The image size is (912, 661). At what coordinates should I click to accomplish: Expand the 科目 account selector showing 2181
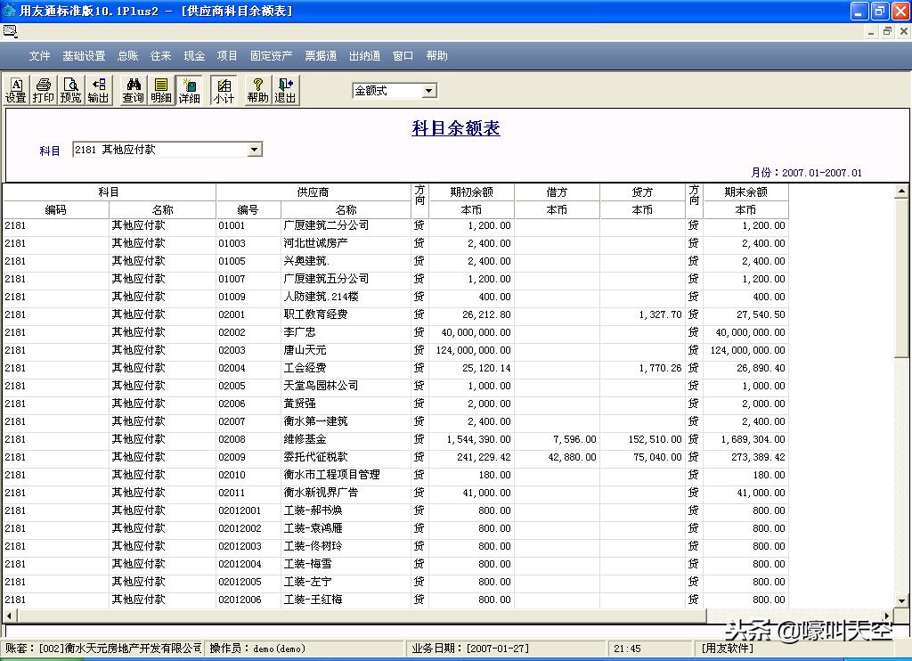point(256,149)
